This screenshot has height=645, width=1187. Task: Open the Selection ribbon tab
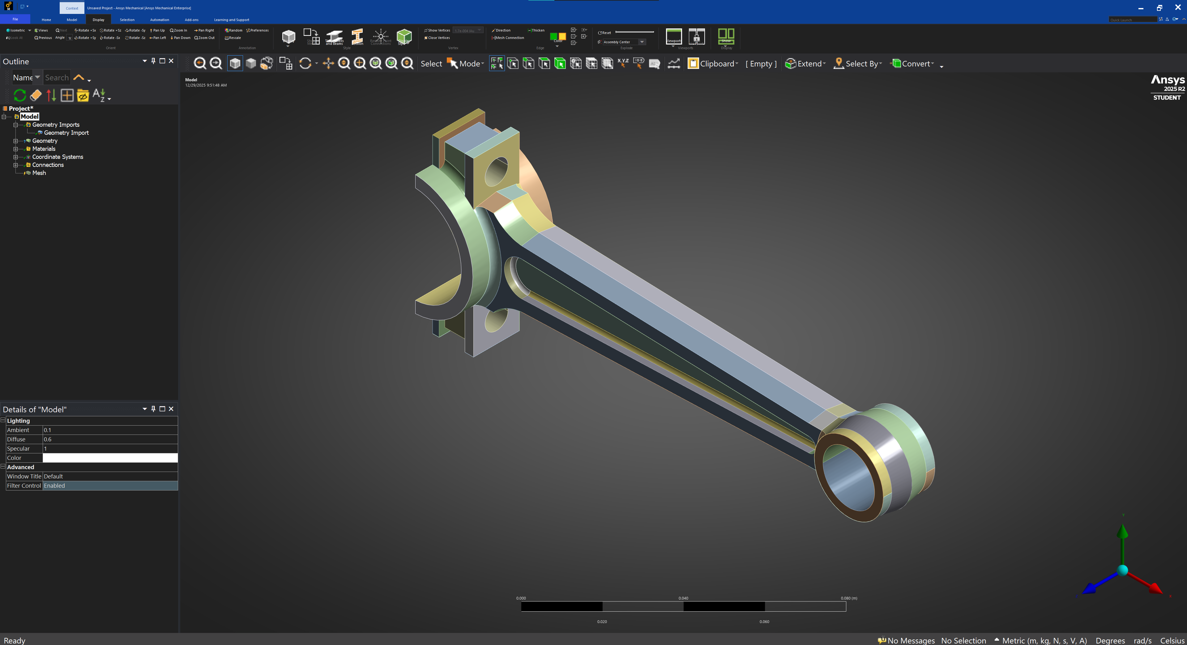[127, 20]
